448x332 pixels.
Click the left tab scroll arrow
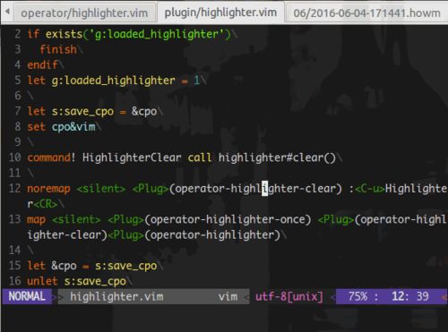click(x=8, y=12)
